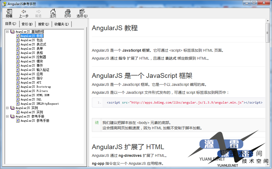Collapse the AngularJS 实例 folder node

click(x=7, y=108)
